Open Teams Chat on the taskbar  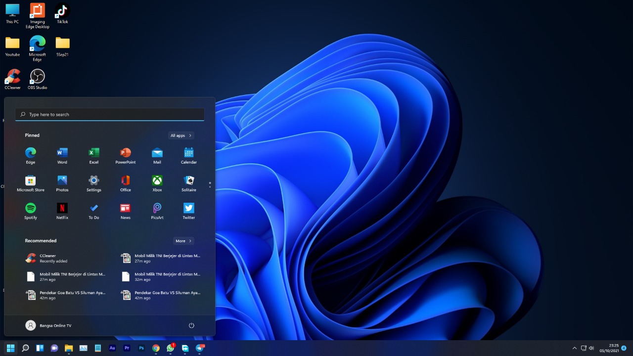tap(54, 348)
